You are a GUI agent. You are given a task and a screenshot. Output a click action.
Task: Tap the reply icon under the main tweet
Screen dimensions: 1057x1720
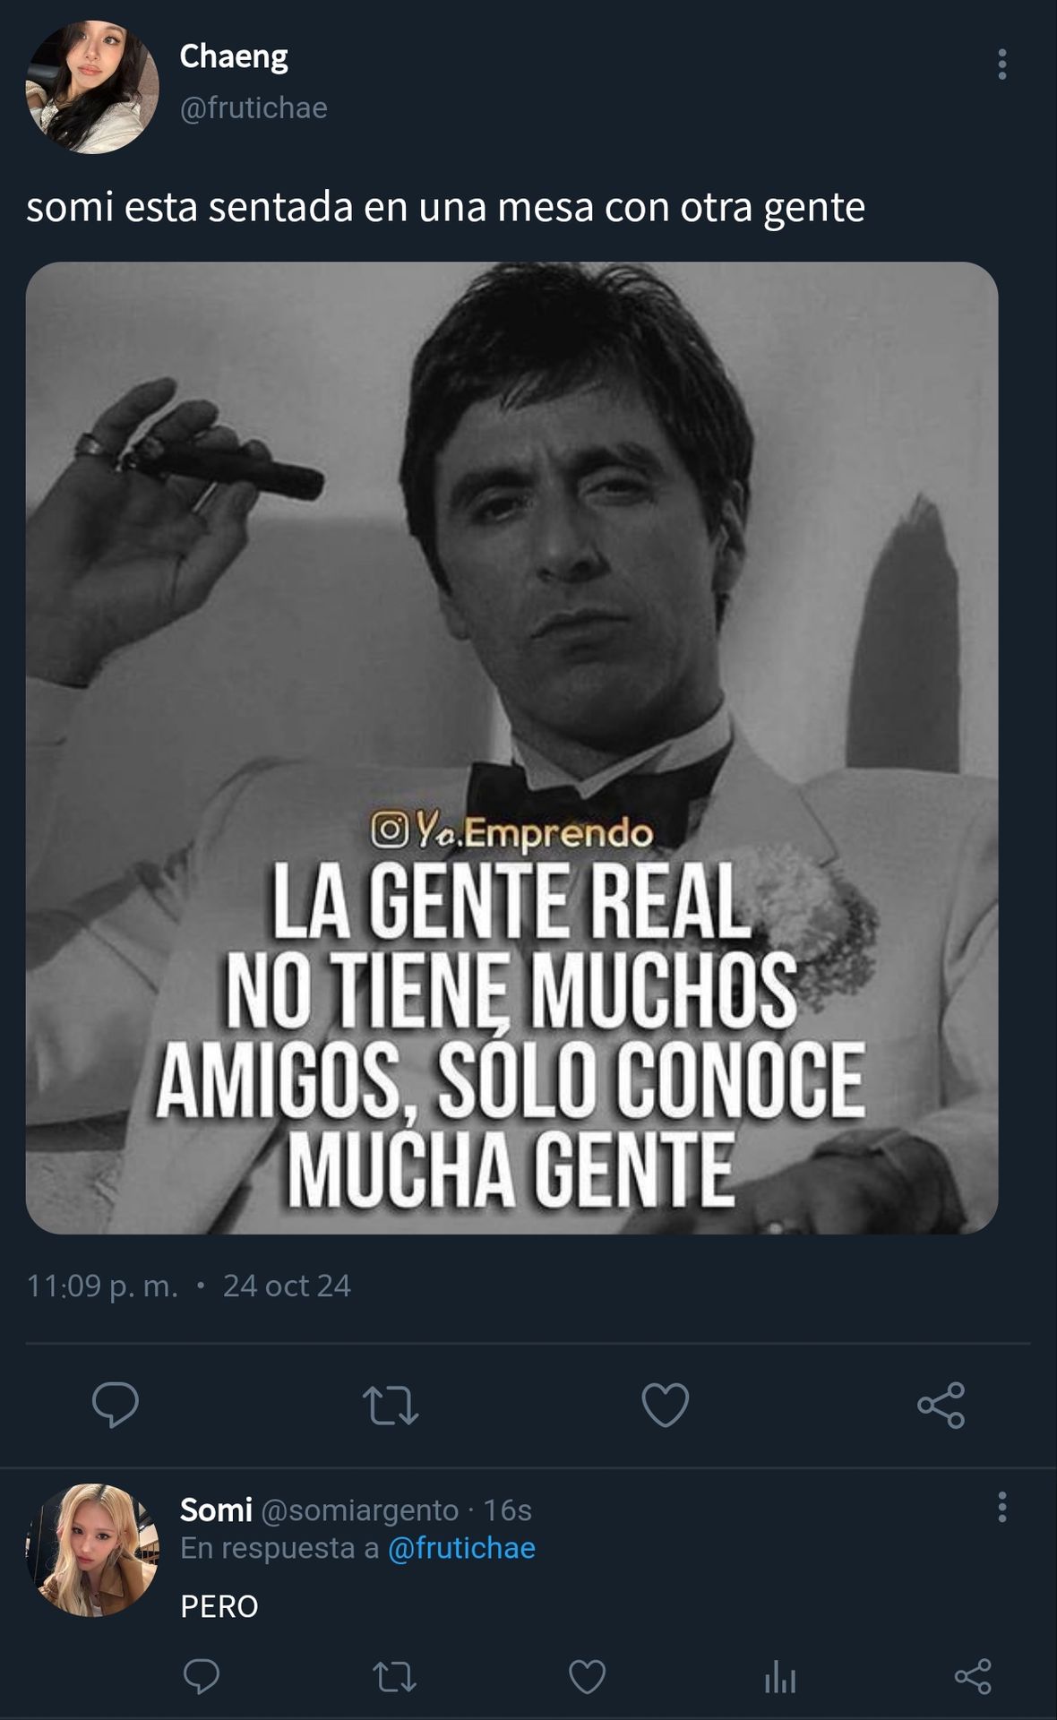coord(116,1404)
